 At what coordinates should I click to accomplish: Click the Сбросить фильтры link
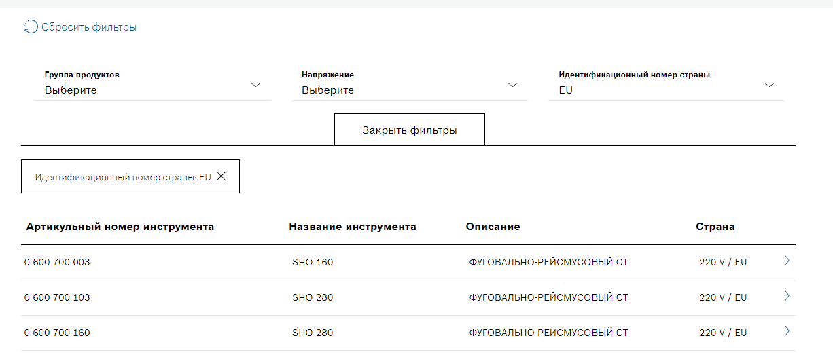89,27
